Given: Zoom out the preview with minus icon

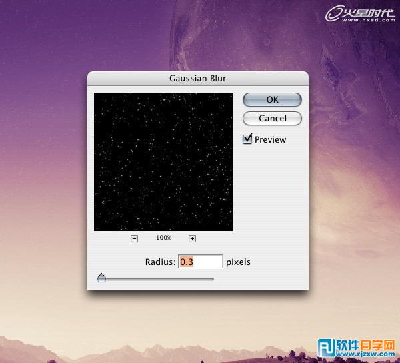Looking at the screenshot, I should point(134,239).
